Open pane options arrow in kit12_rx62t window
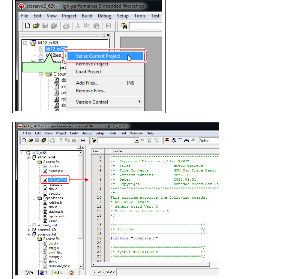 [79, 147]
